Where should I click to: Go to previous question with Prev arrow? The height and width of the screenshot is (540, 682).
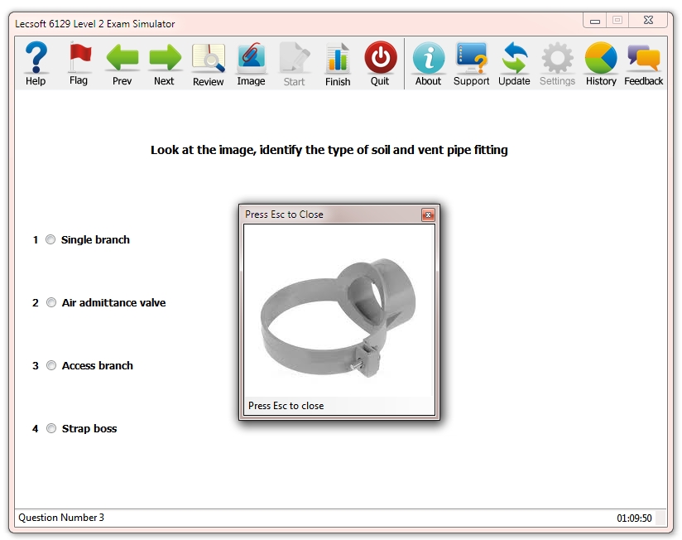point(122,64)
